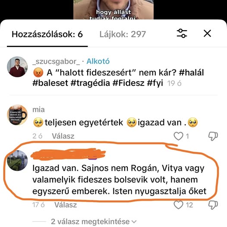Screen dimensions: 227x227
Task: Open the #tragédia hashtag
Action: [90, 83]
